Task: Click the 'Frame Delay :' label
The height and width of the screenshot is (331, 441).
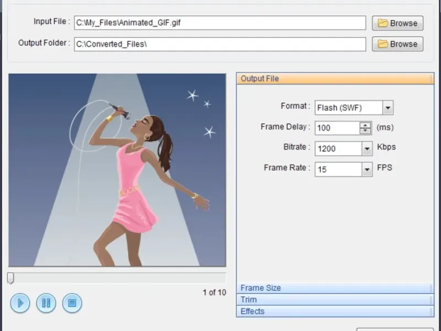Action: click(286, 127)
